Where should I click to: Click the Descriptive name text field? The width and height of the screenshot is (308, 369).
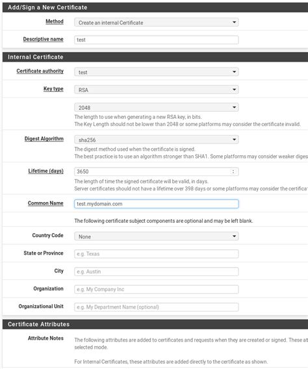(x=156, y=40)
